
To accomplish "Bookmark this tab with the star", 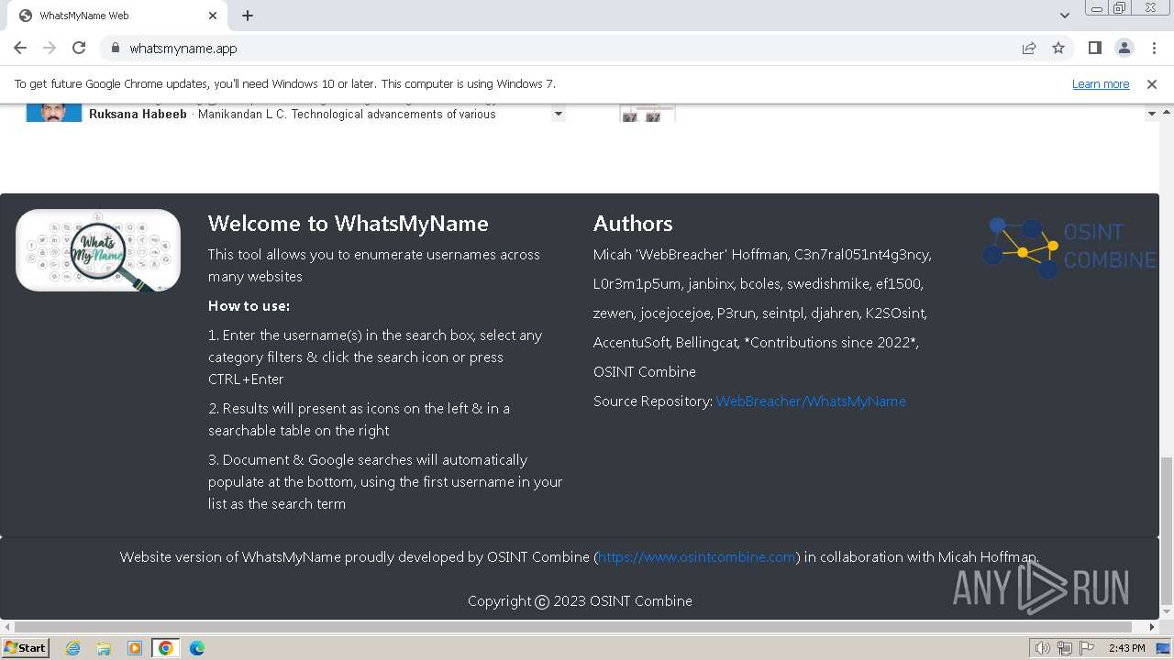I will (x=1058, y=48).
